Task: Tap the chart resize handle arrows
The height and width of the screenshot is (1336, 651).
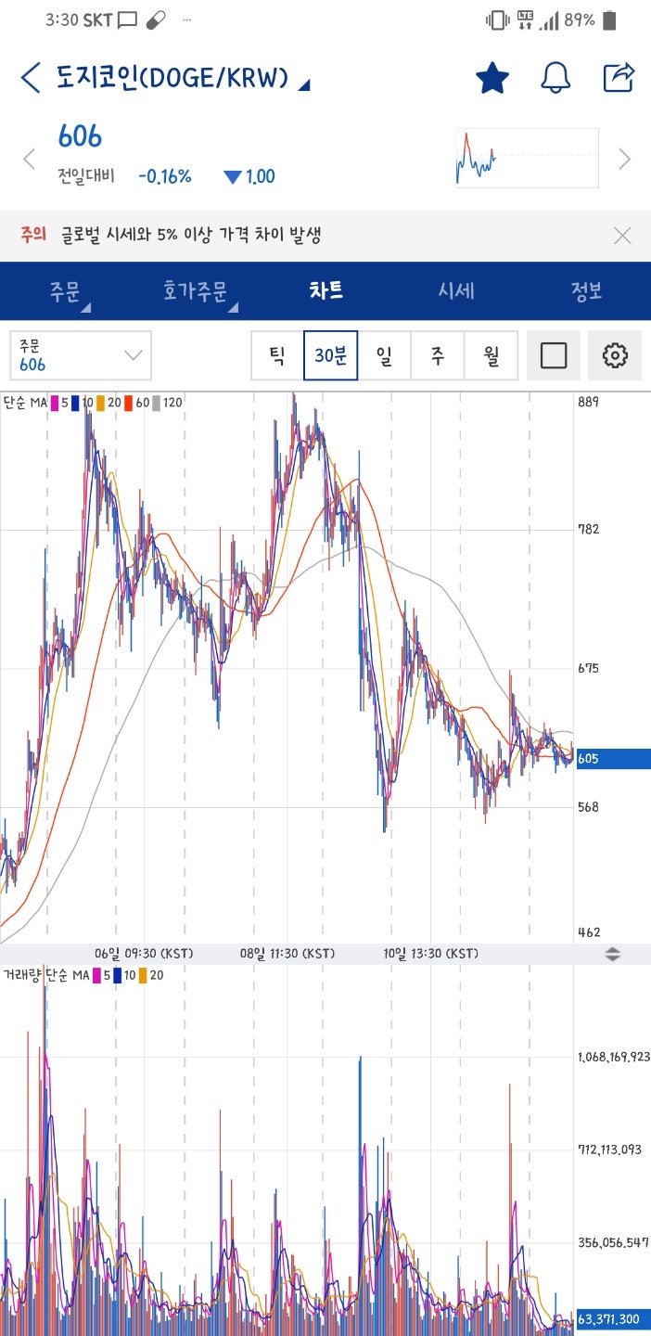Action: [x=612, y=954]
